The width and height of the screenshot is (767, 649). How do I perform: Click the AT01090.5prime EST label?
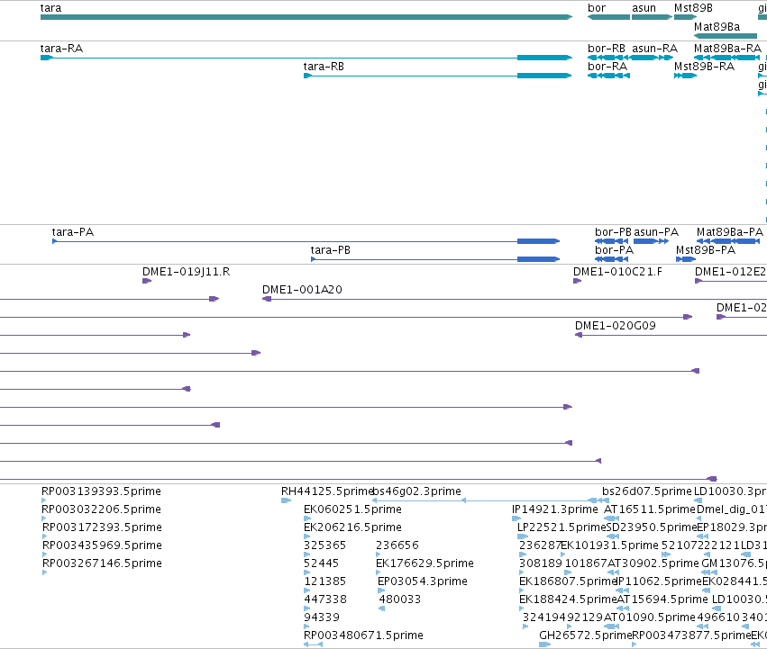650,617
